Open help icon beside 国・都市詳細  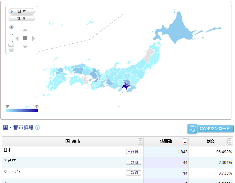pos(37,127)
